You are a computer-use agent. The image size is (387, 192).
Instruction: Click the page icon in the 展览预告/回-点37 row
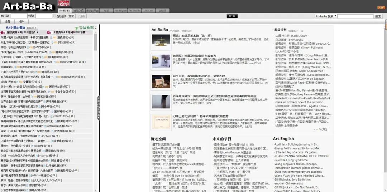tap(43, 87)
